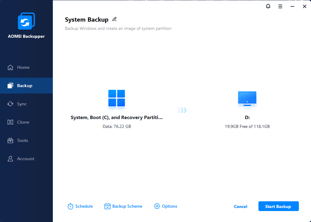Click the Options gear icon
Viewport: 311px width, 222px height.
tap(157, 206)
